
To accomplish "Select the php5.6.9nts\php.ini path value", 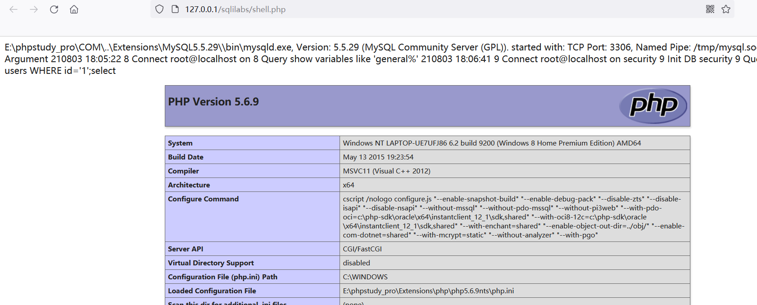I will 428,291.
